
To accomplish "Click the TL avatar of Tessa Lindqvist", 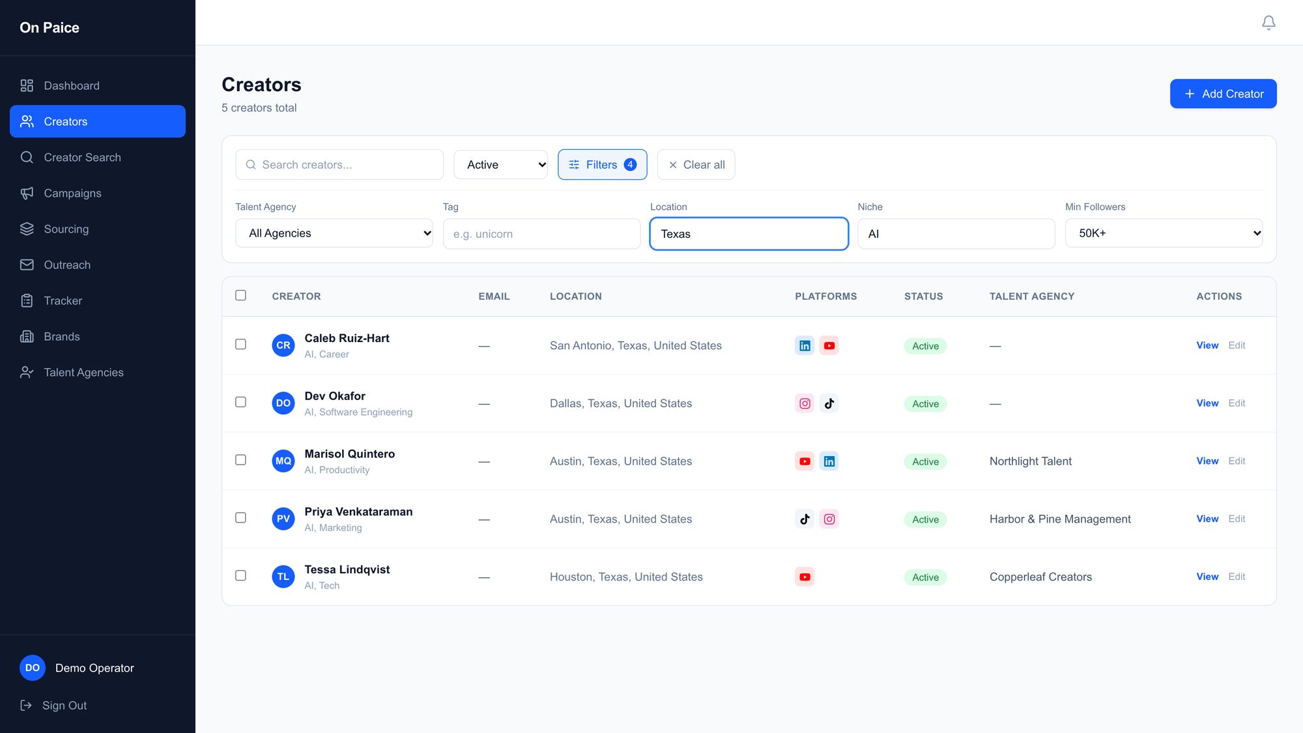I will 283,577.
